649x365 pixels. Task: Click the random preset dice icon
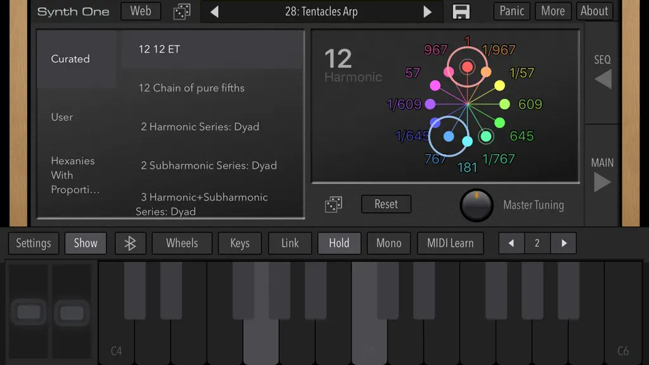(182, 11)
